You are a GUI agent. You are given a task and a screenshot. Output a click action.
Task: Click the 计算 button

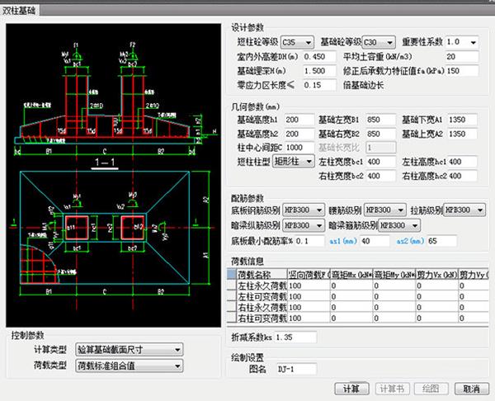351,389
